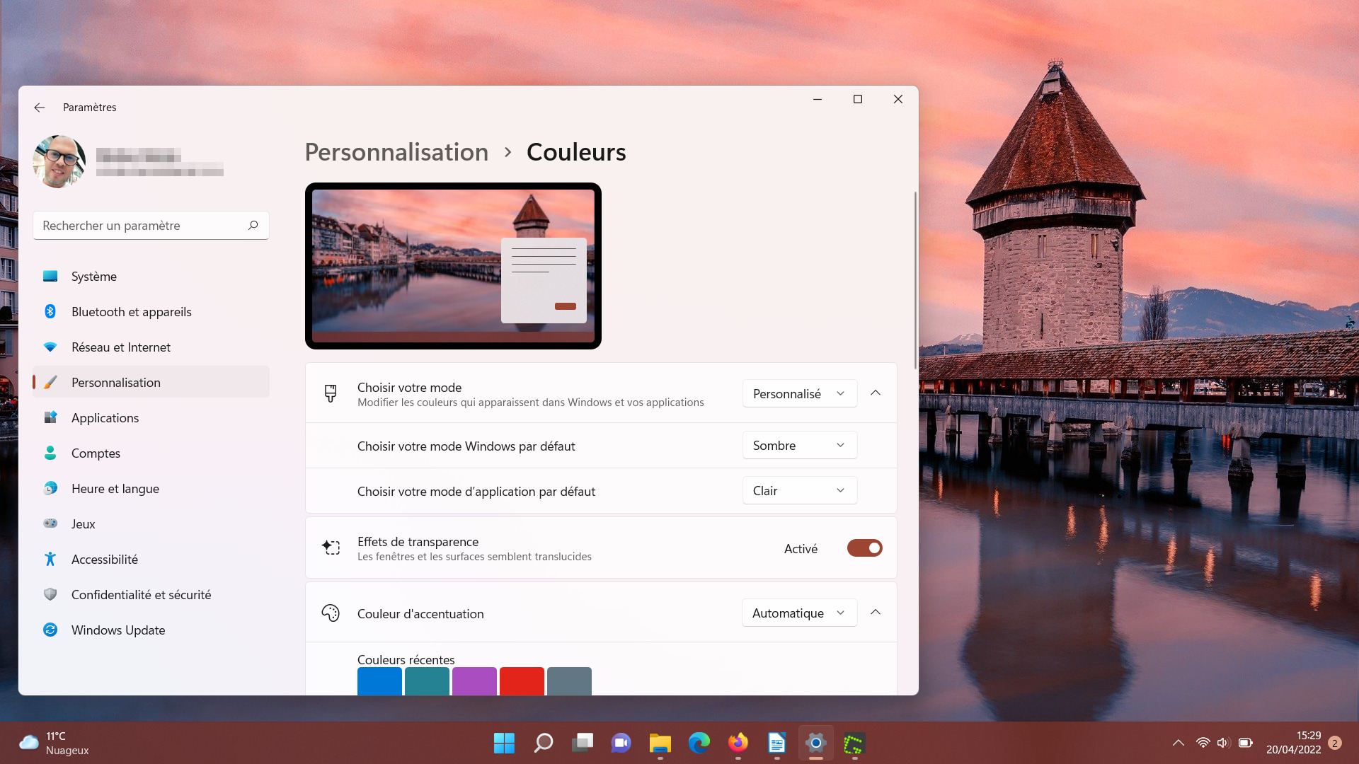Click the Windows Update sync icon

coord(50,630)
